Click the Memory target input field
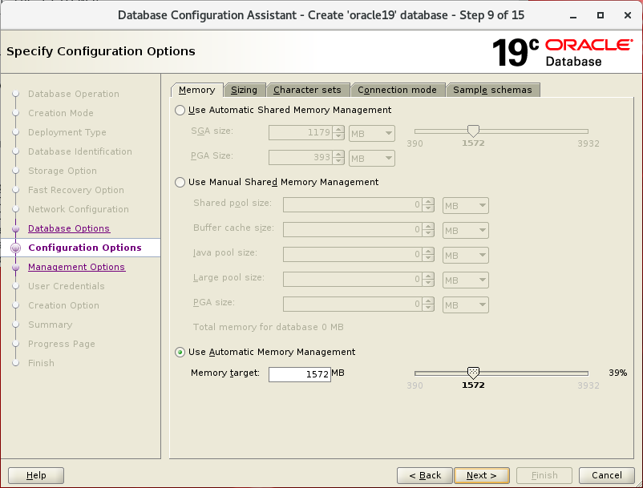Image resolution: width=643 pixels, height=488 pixels. tap(300, 374)
